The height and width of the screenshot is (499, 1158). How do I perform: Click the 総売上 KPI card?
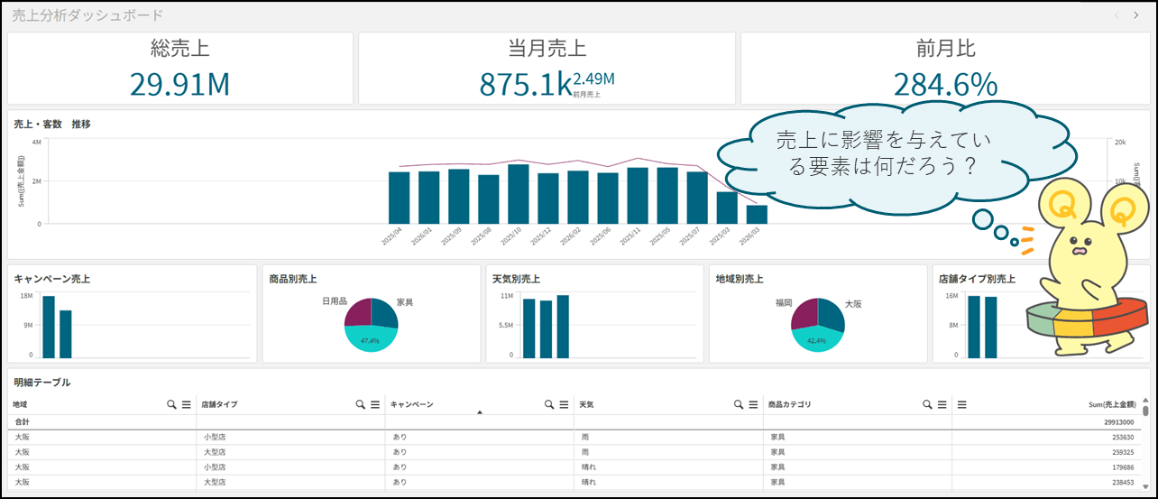click(x=179, y=69)
